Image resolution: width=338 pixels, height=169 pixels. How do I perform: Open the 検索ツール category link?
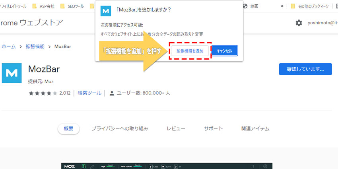pyautogui.click(x=89, y=93)
